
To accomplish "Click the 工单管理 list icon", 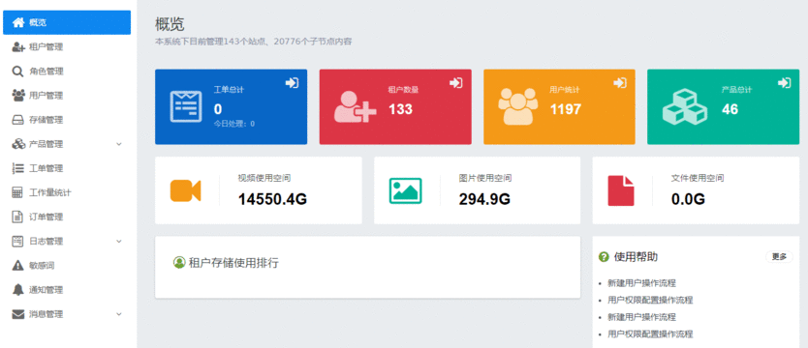I will [x=18, y=168].
